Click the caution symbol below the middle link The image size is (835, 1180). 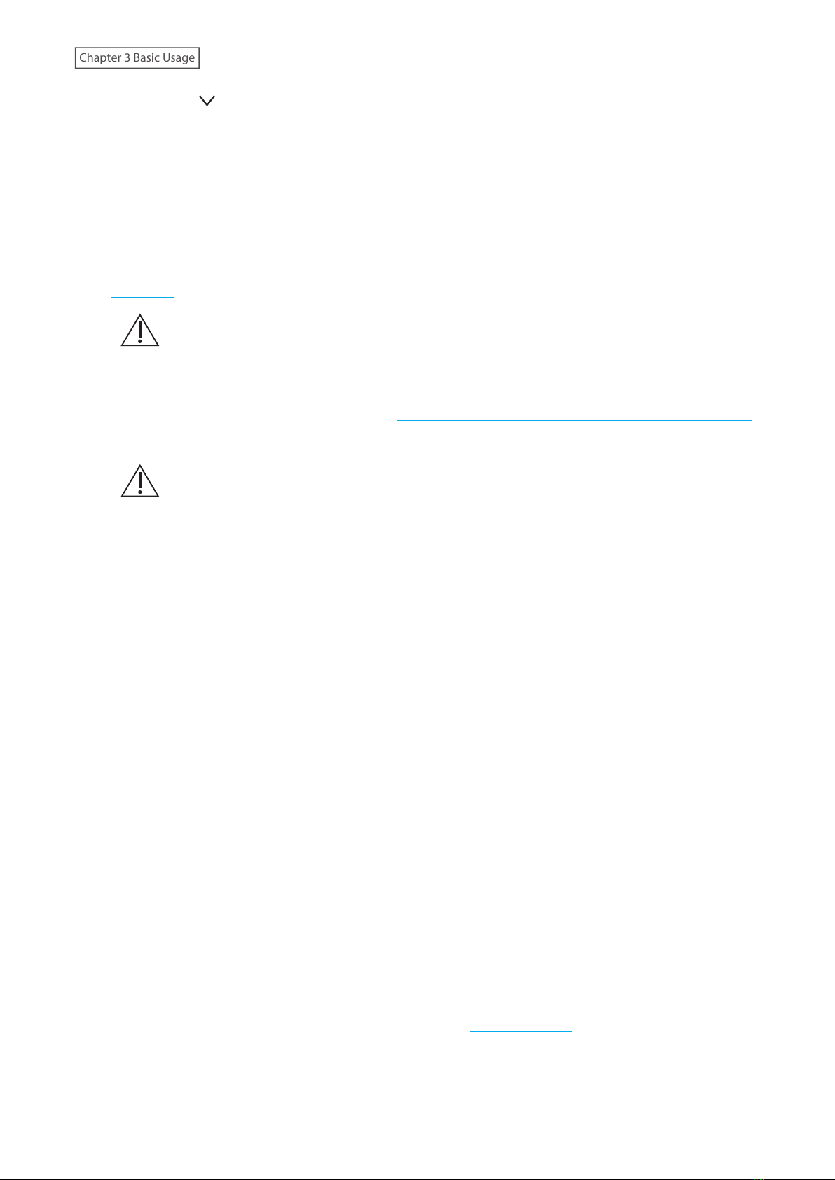(140, 481)
